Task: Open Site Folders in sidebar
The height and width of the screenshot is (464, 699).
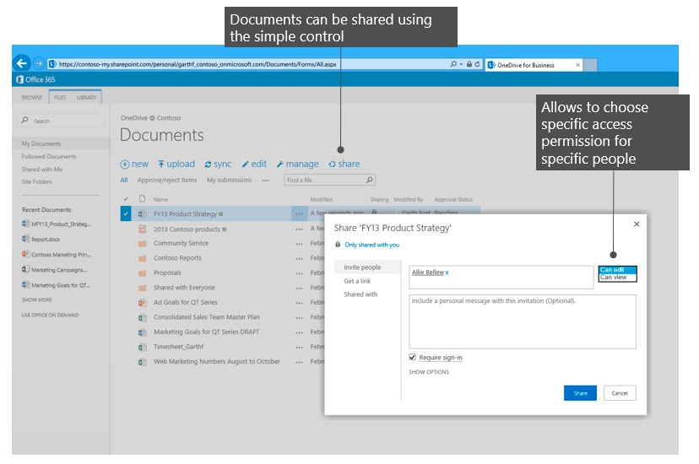Action: tap(36, 181)
